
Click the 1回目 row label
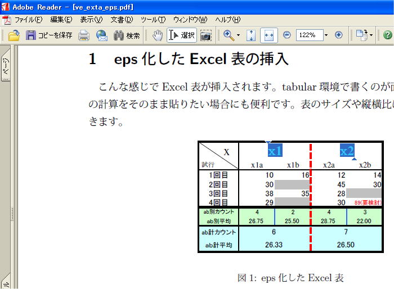point(218,175)
